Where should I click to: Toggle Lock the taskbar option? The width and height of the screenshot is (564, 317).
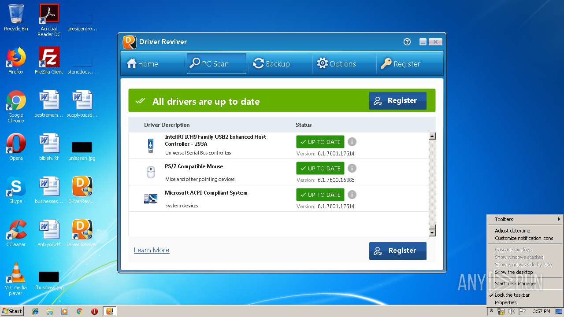point(525,295)
